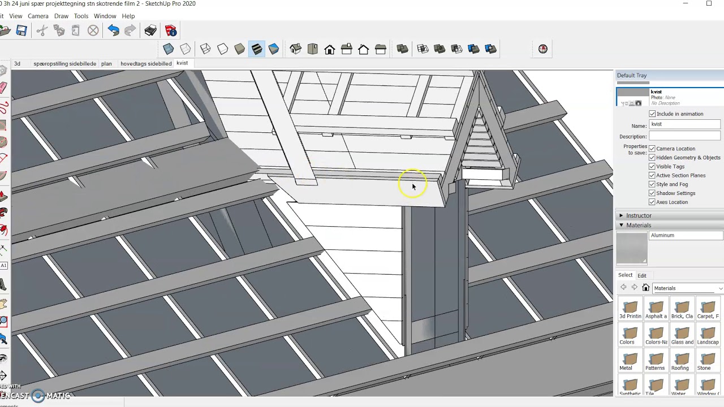Viewport: 724px width, 407px height.
Task: Toggle Hidden Geometry & Objects checkbox
Action: (x=652, y=158)
